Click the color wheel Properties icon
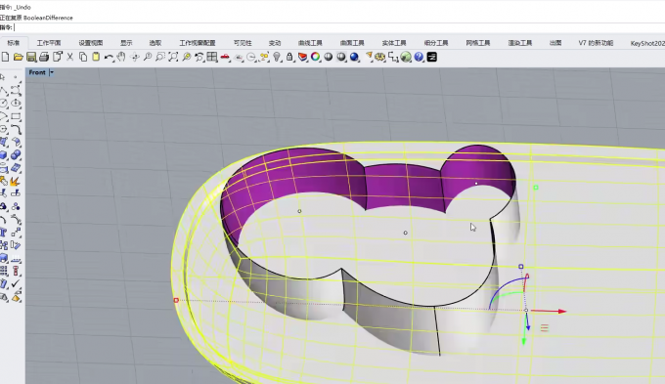Image resolution: width=665 pixels, height=384 pixels. [316, 57]
